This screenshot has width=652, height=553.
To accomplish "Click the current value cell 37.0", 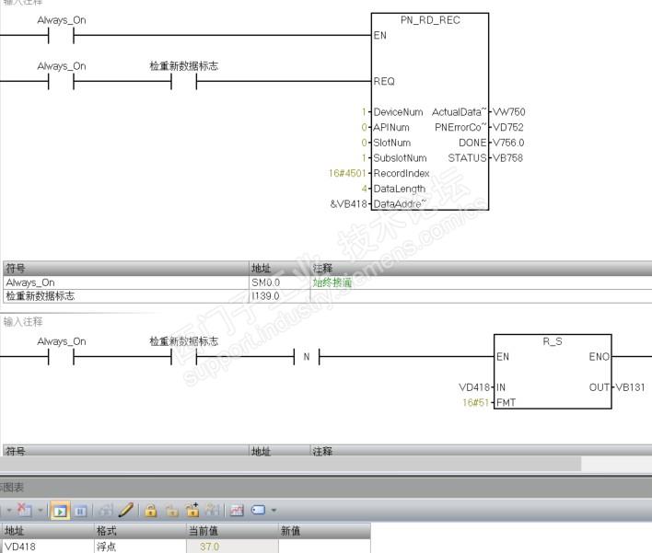I will coord(232,547).
